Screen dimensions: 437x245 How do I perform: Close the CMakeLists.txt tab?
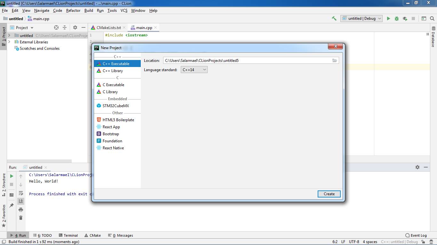[124, 27]
